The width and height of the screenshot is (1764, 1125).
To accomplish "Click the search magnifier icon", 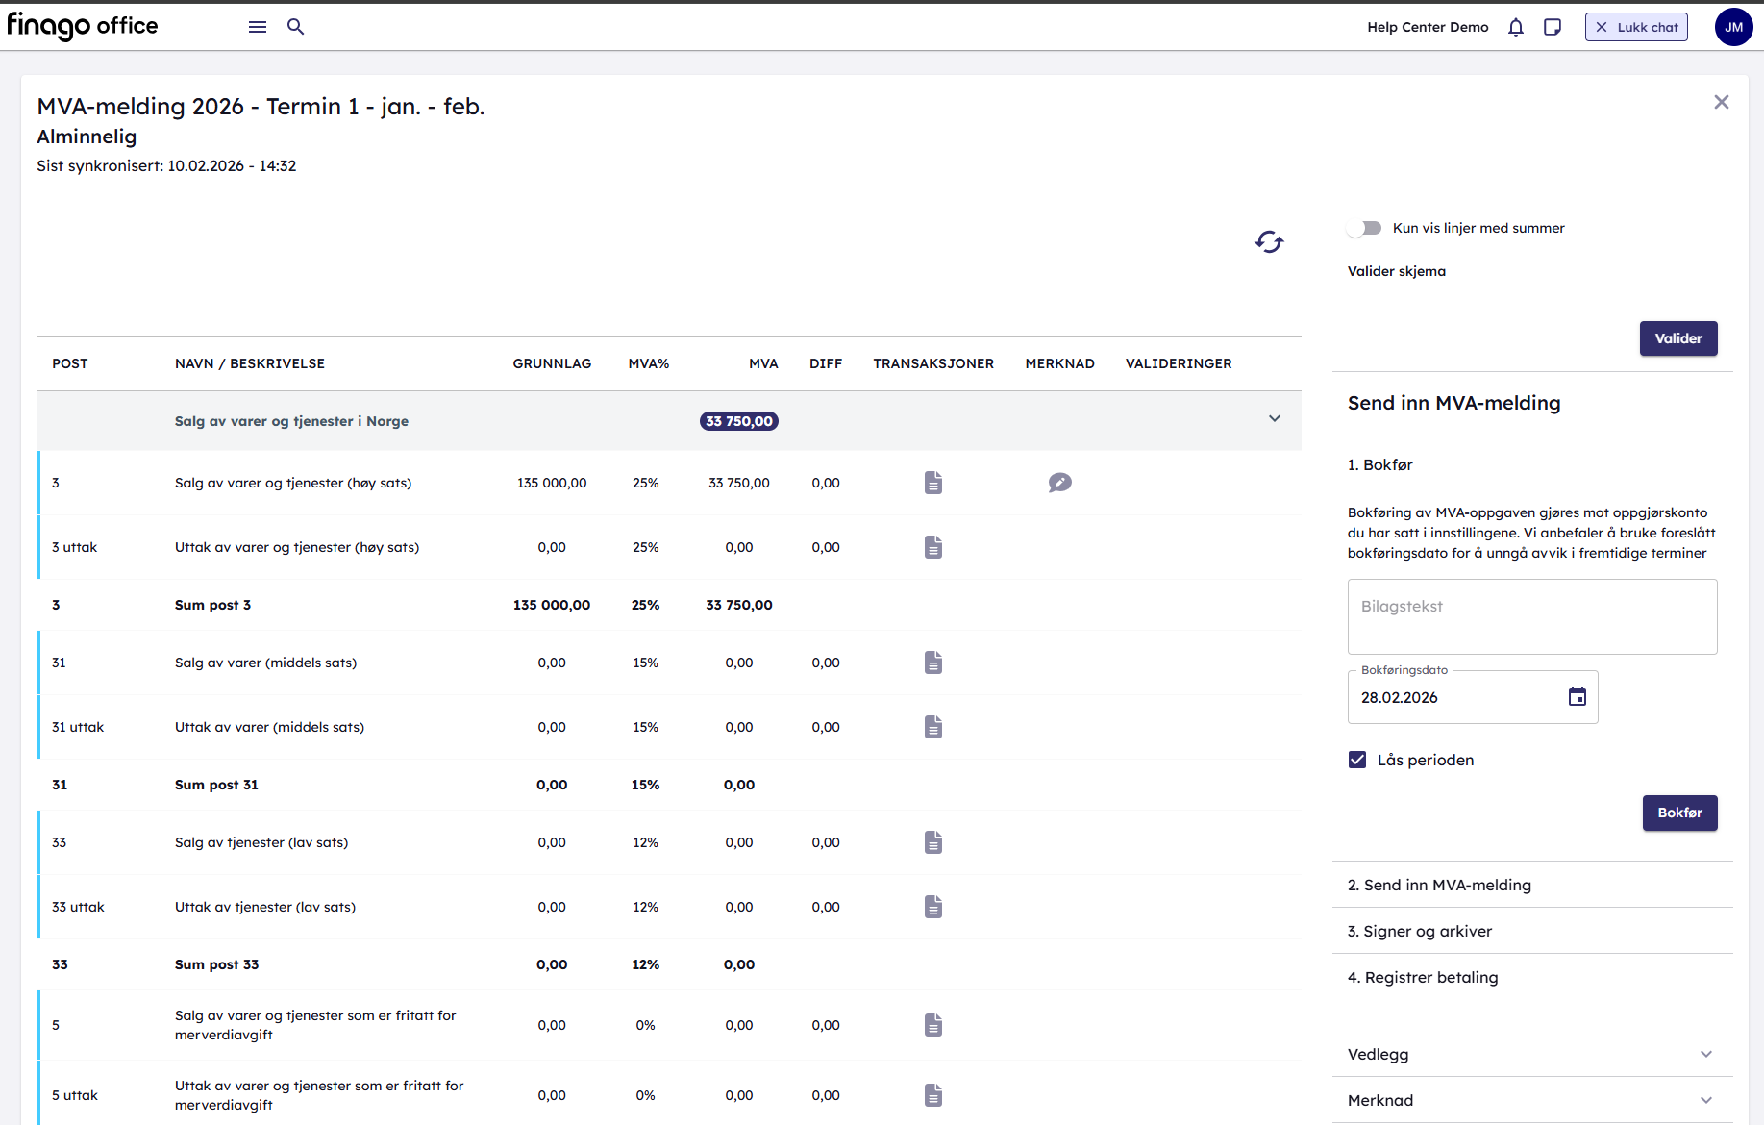I will (296, 27).
